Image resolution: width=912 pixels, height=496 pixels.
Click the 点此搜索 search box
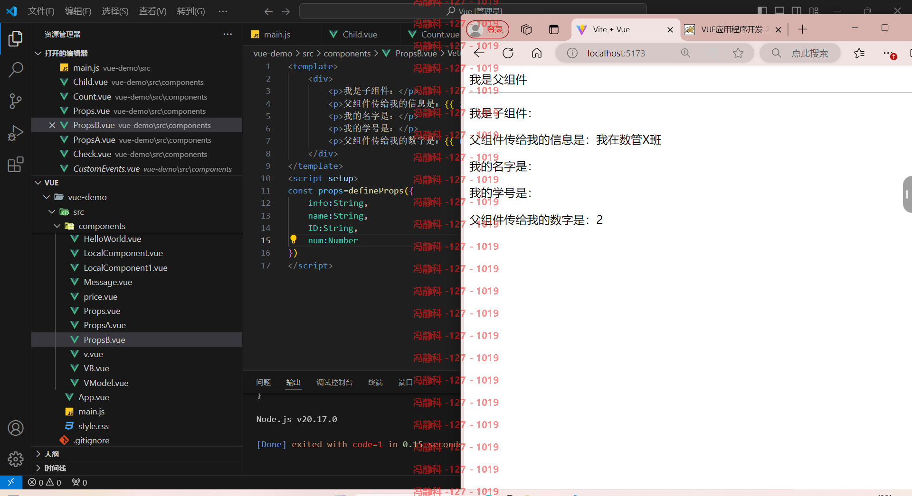tap(800, 53)
